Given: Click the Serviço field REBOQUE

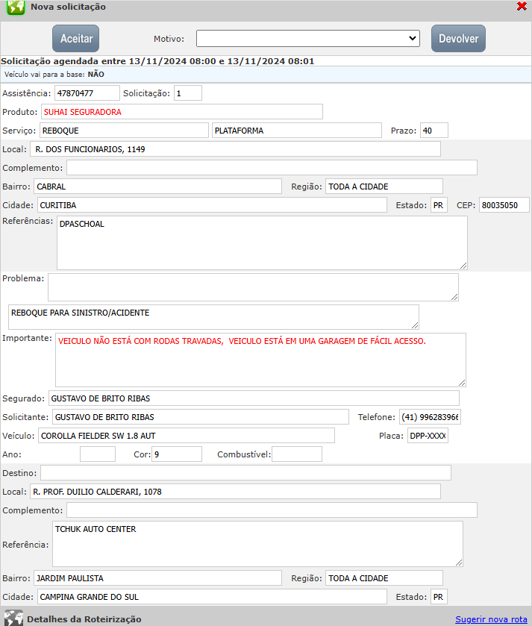Looking at the screenshot, I should 124,131.
